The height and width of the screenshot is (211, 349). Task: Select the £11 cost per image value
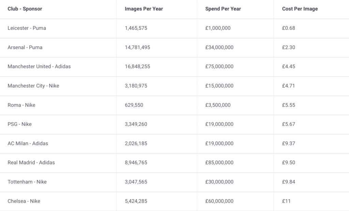[286, 201]
